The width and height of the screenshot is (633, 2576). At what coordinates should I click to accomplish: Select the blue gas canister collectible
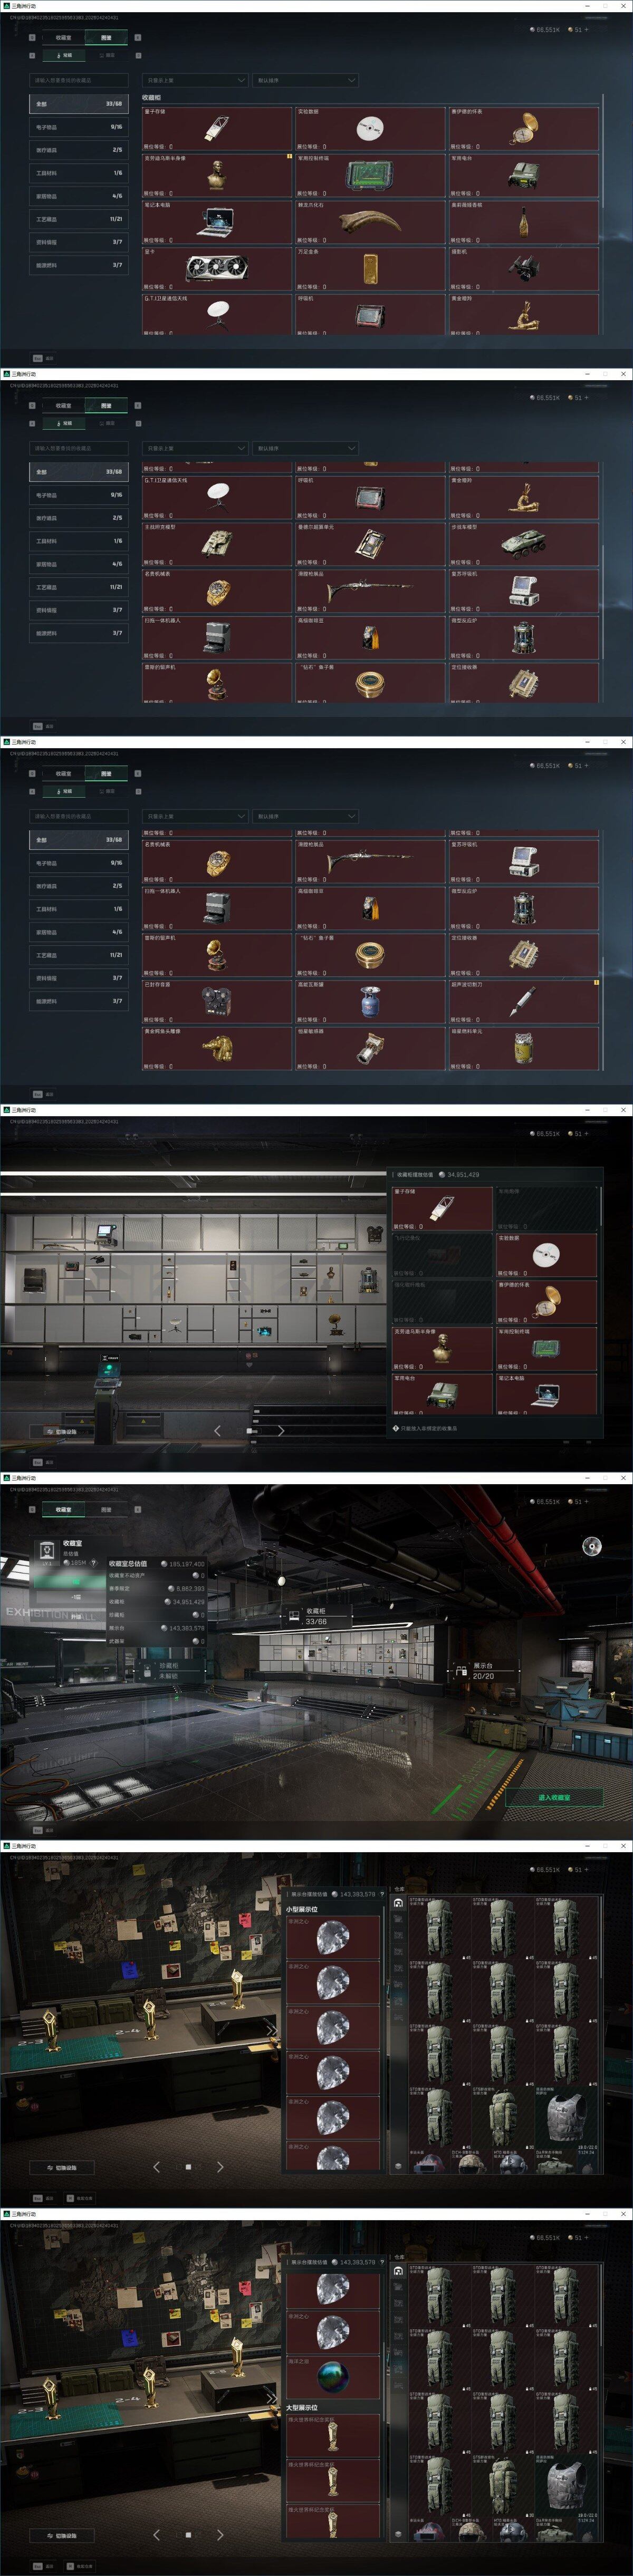[x=370, y=1002]
